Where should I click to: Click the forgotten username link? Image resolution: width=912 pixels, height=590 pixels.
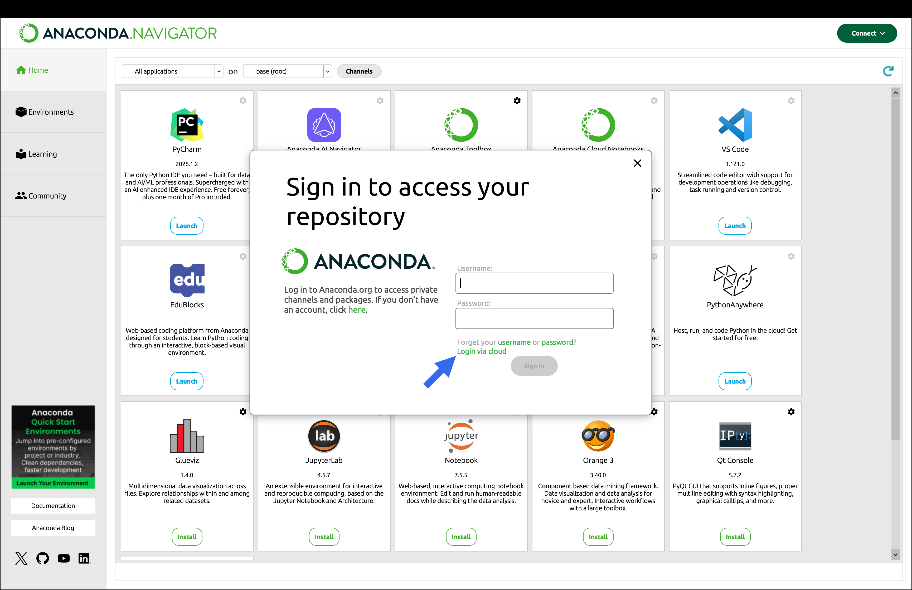click(515, 342)
